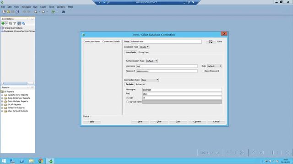Select the Details tab
The width and height of the screenshot is (293, 164).
(130, 84)
